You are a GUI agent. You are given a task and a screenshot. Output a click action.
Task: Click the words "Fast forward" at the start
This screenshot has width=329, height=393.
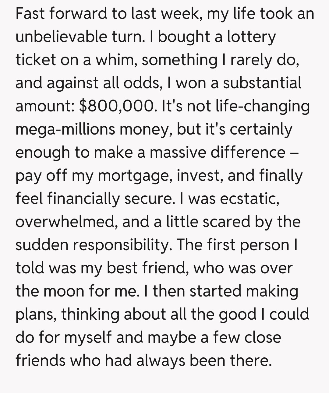click(62, 14)
